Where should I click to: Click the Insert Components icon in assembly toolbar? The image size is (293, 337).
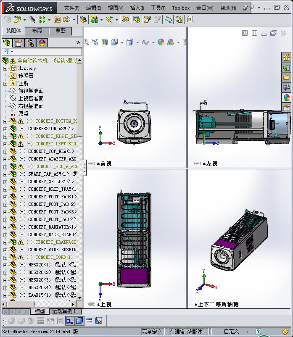[x=17, y=20]
